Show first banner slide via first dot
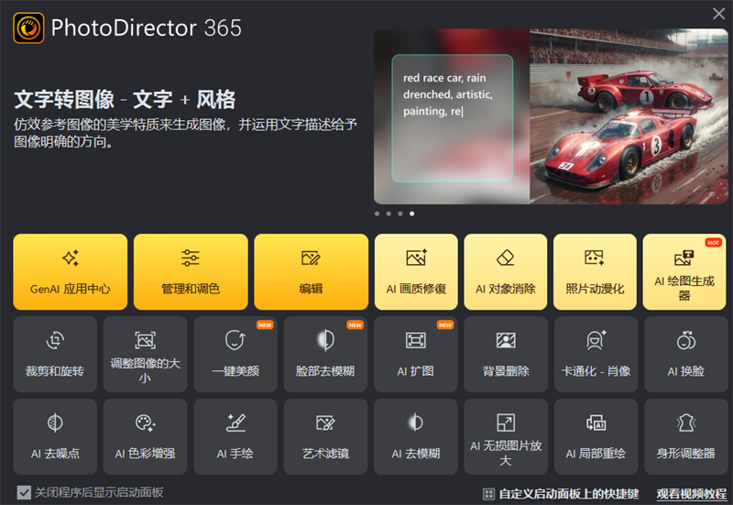 click(x=377, y=214)
